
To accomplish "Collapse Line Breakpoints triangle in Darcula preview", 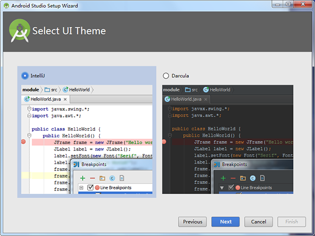I will [223, 188].
